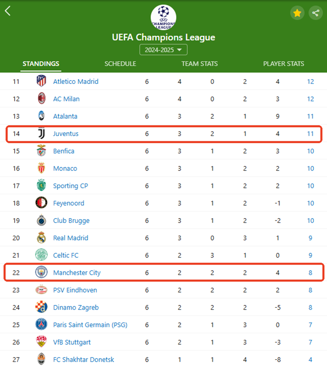Open the 2024-2025 season dropdown
The width and height of the screenshot is (327, 367).
tap(163, 50)
